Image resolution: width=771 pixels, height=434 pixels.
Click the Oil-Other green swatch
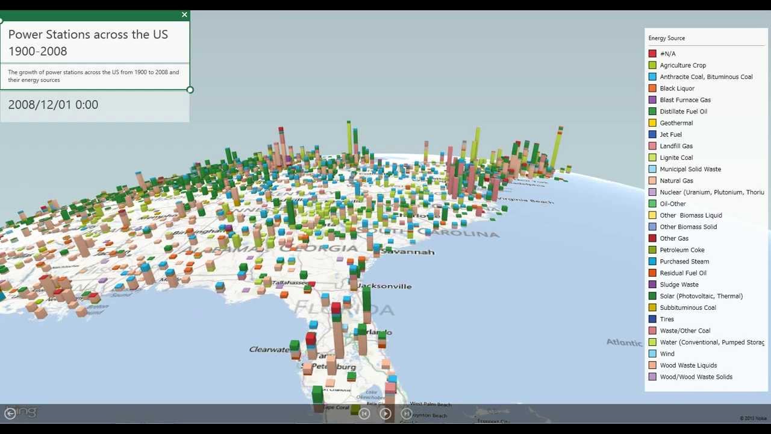pos(652,204)
